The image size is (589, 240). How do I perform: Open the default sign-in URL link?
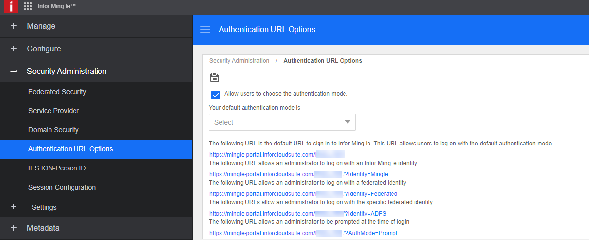click(x=277, y=154)
